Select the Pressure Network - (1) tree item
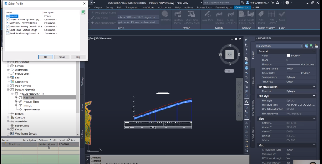 tap(32, 93)
